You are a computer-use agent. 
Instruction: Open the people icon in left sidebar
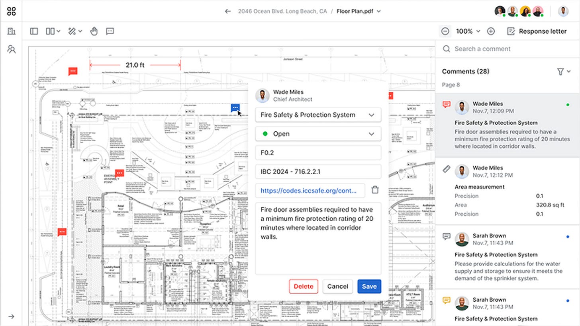11,49
